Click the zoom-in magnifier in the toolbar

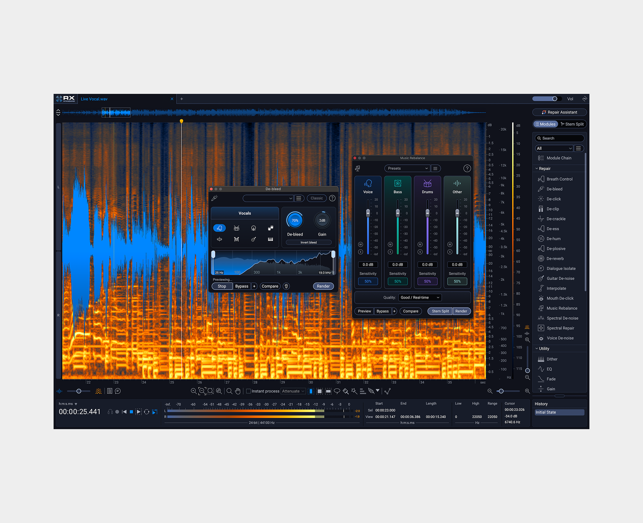point(193,391)
